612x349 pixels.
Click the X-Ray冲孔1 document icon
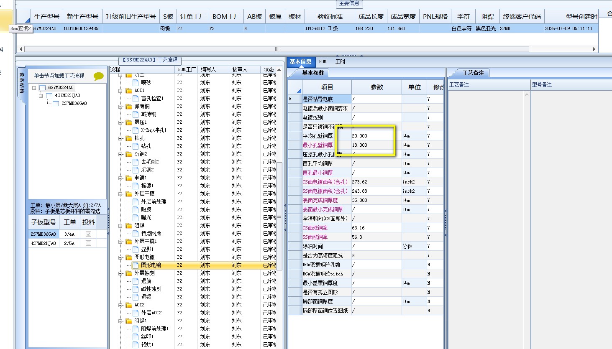[x=136, y=130]
